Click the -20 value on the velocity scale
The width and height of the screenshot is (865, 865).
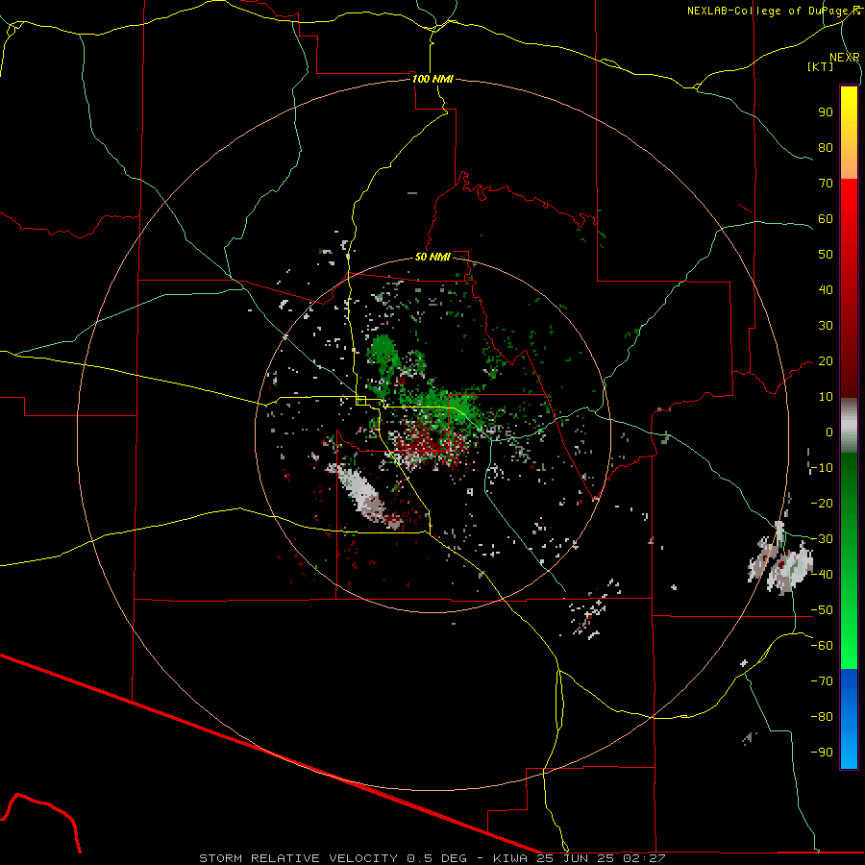(x=822, y=504)
